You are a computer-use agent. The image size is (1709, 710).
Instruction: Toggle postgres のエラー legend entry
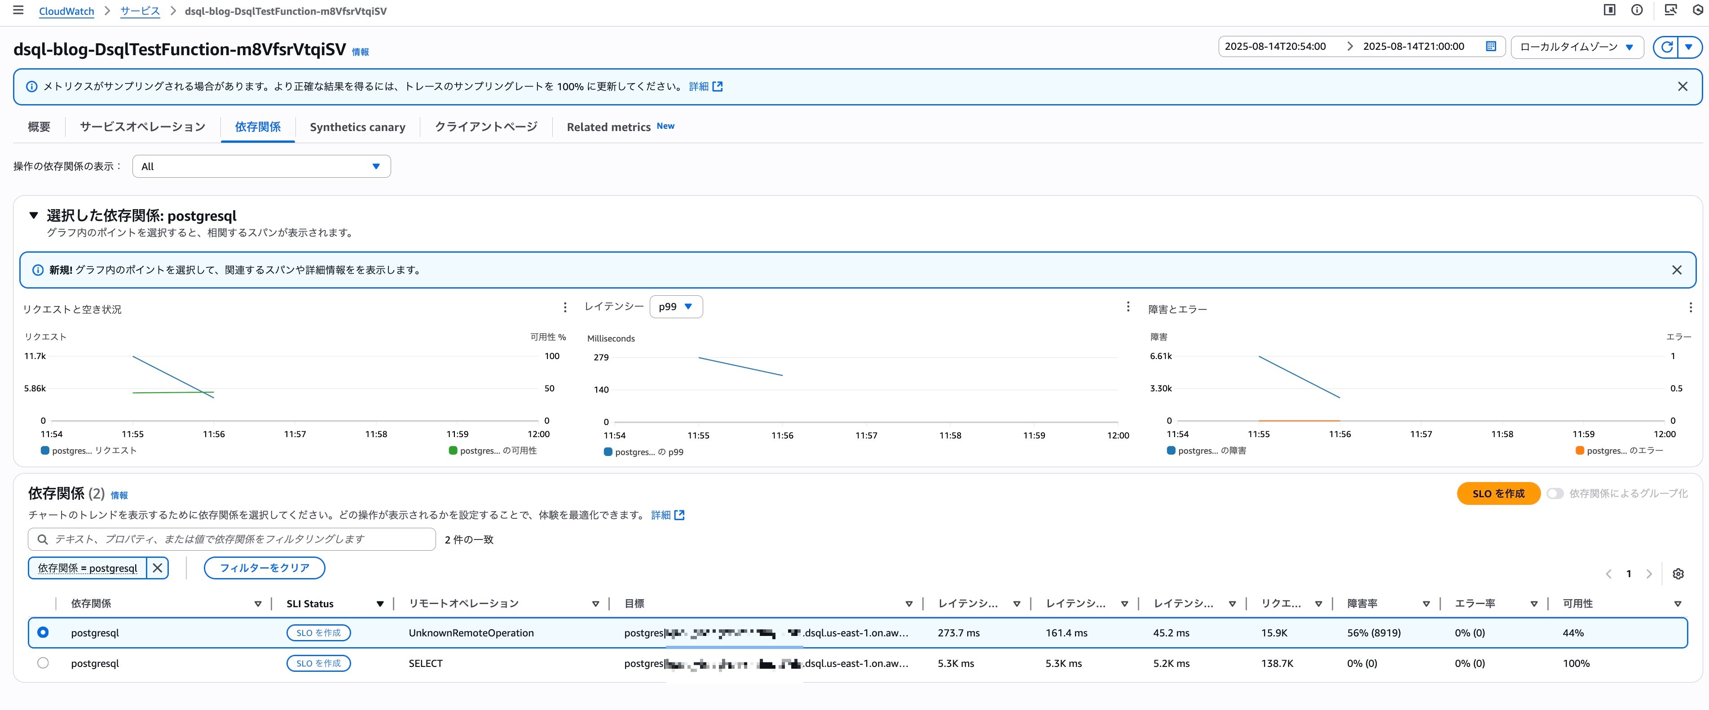point(1619,451)
